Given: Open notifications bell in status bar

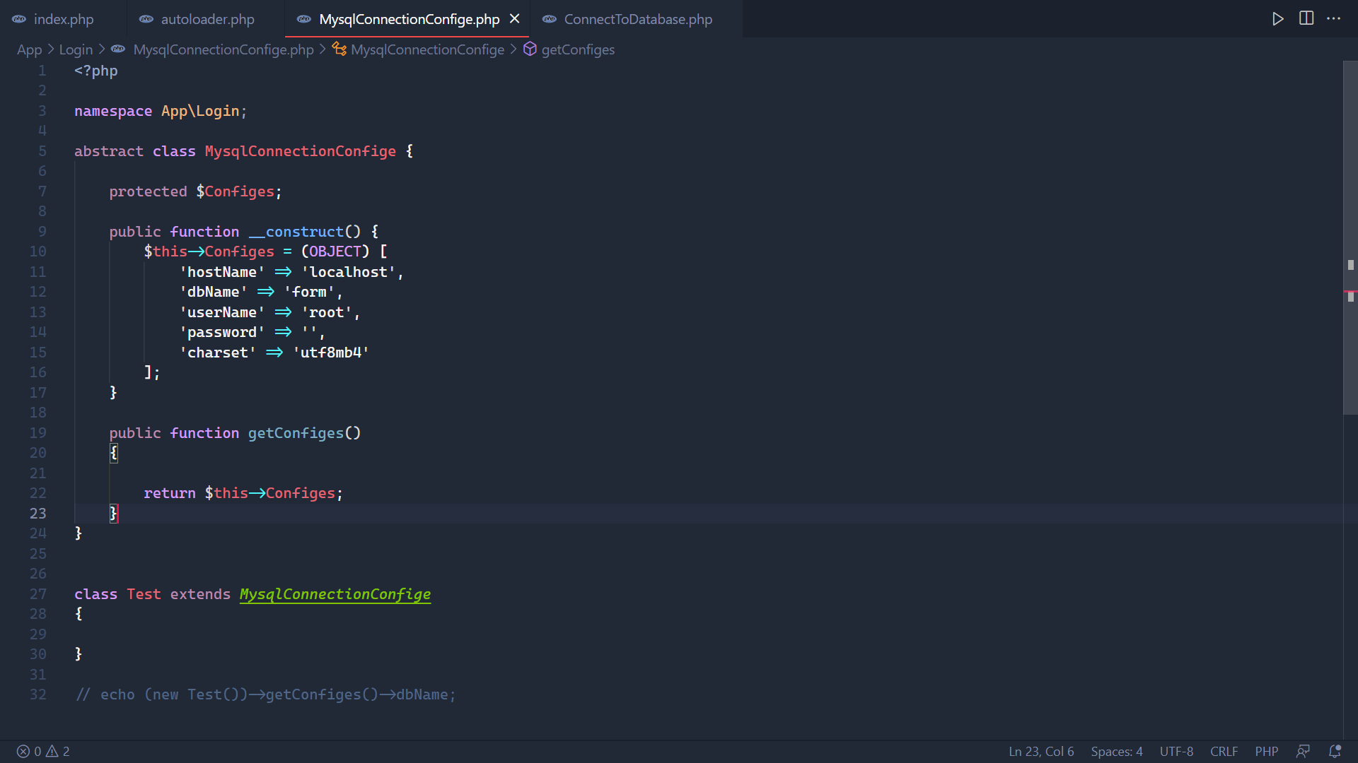Looking at the screenshot, I should click(x=1335, y=751).
